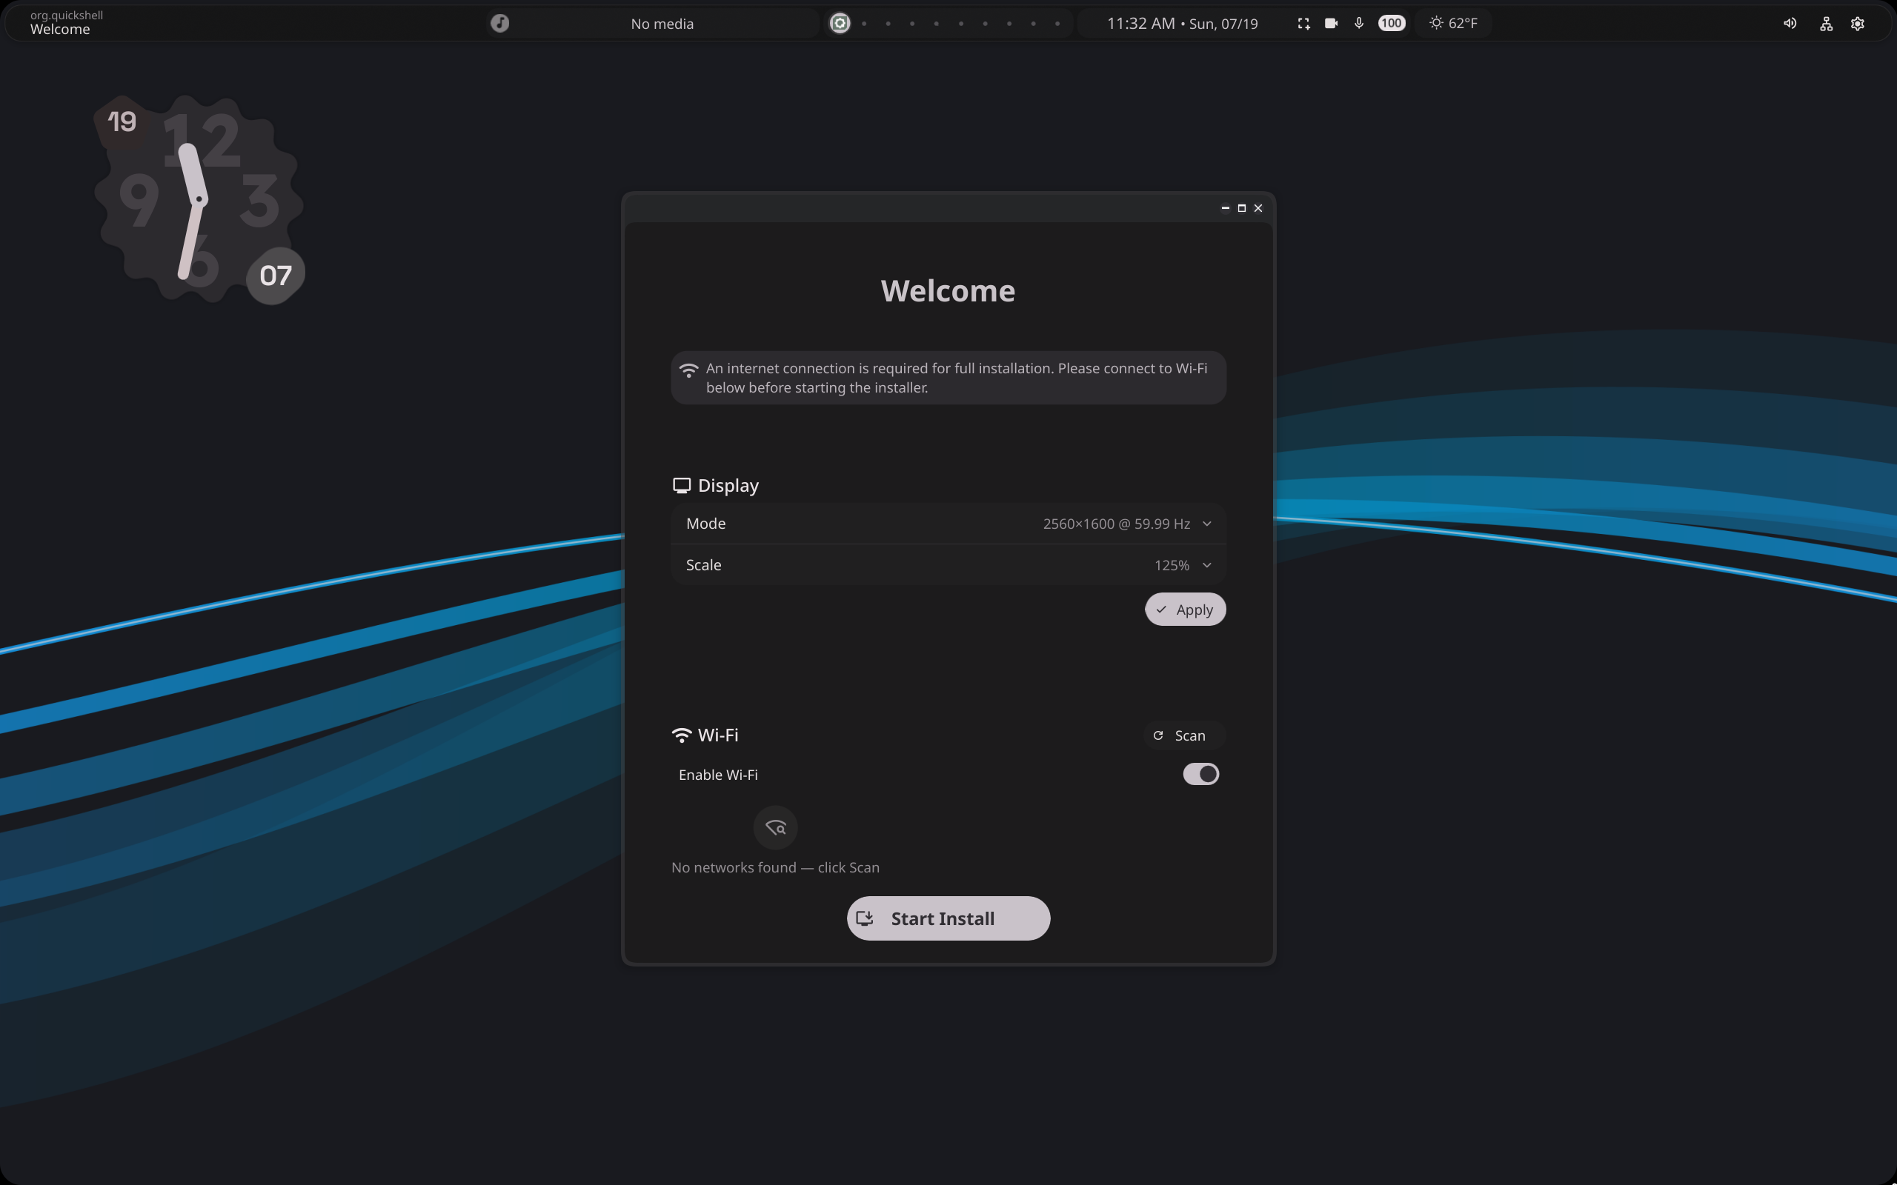1897x1185 pixels.
Task: Click the microphone icon in top bar
Action: click(1359, 24)
